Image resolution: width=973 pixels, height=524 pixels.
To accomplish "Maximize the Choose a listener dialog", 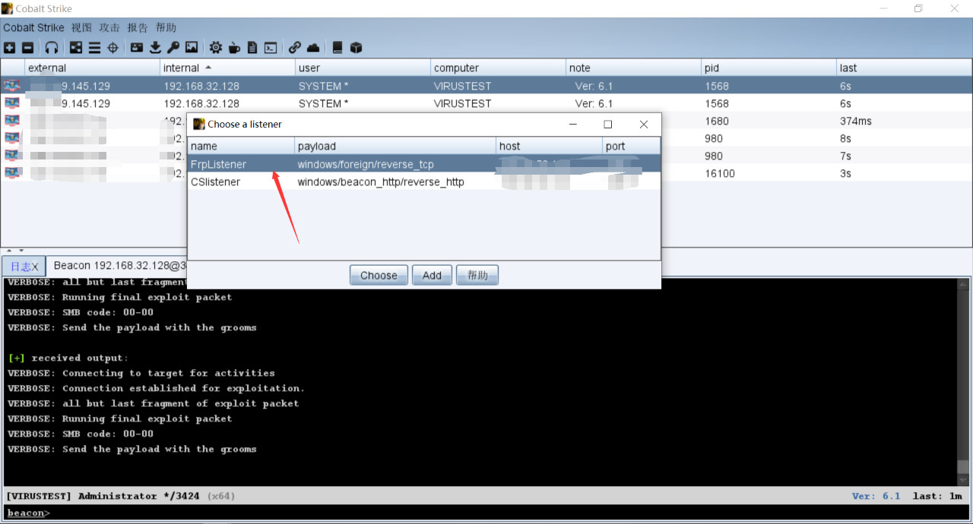I will [607, 124].
